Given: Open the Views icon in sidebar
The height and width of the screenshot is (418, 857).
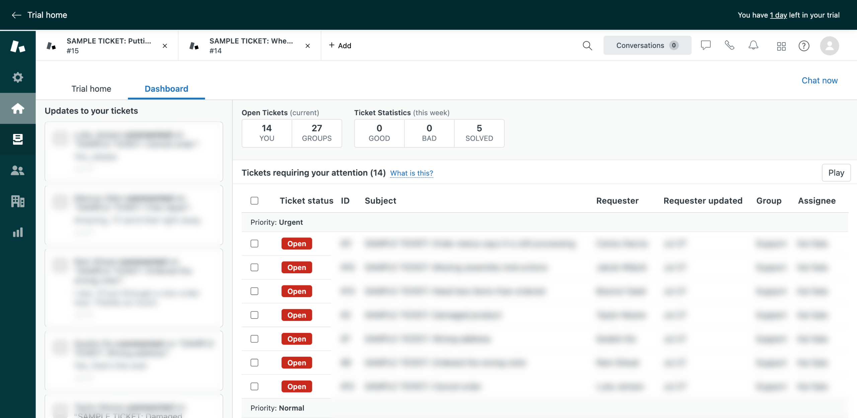Looking at the screenshot, I should point(18,139).
